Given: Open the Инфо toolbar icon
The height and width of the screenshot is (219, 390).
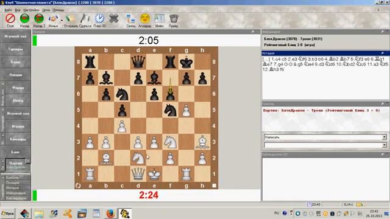Looking at the screenshot, I should [160, 19].
